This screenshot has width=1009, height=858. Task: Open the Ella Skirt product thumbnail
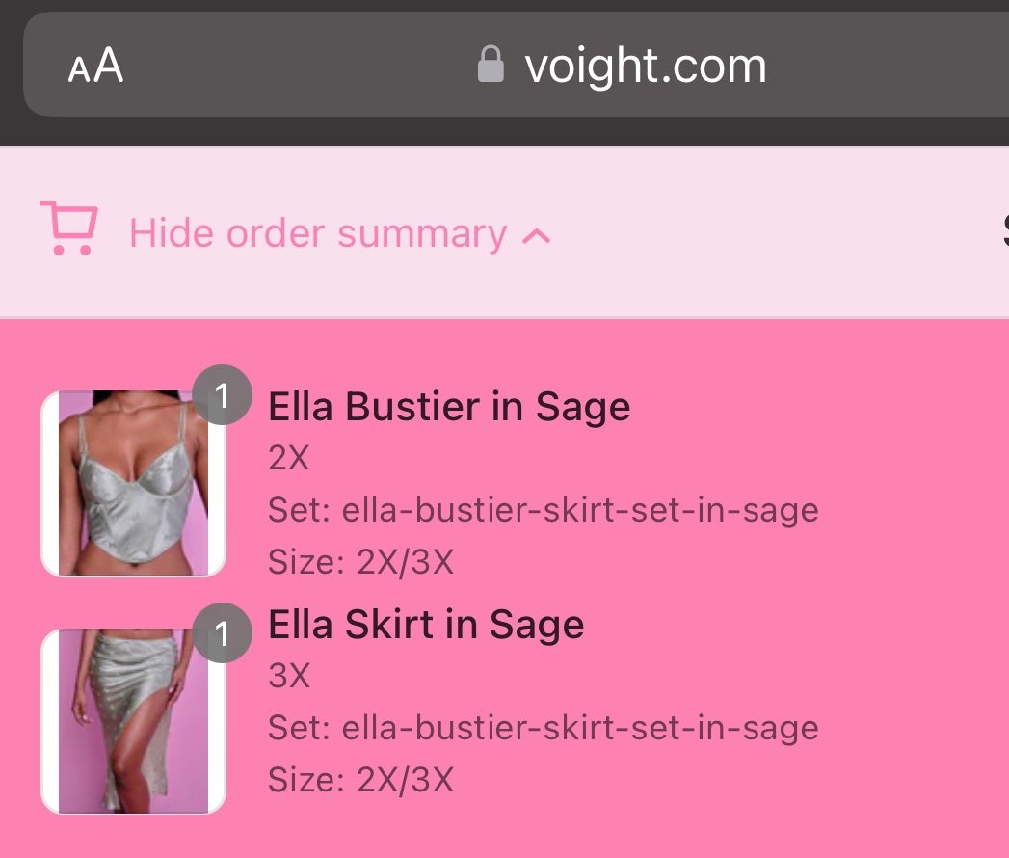tap(133, 721)
